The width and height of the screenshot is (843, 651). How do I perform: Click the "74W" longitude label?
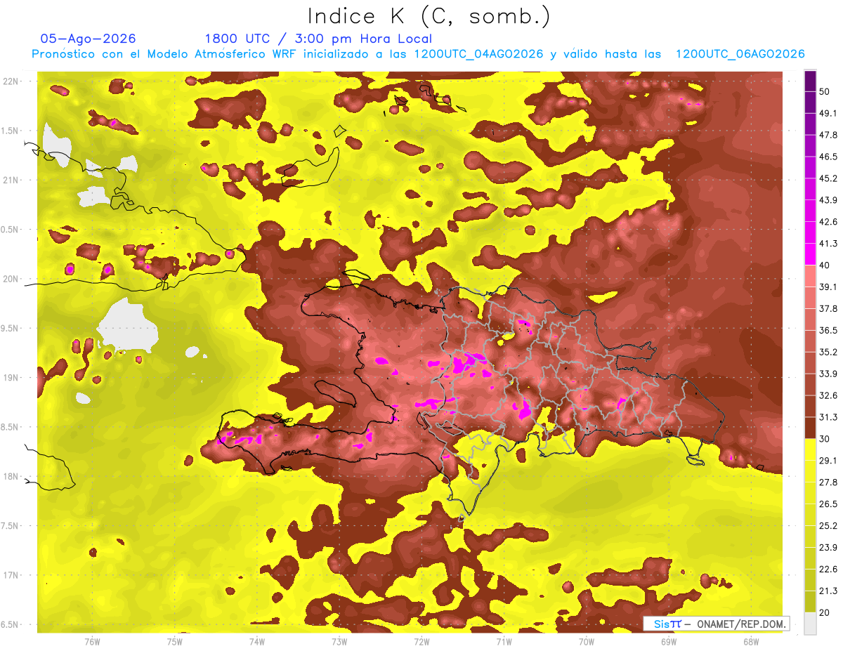pos(257,641)
